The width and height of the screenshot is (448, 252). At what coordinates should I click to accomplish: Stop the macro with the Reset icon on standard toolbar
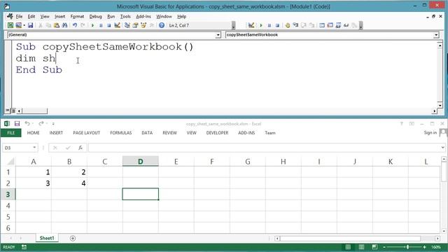click(109, 25)
